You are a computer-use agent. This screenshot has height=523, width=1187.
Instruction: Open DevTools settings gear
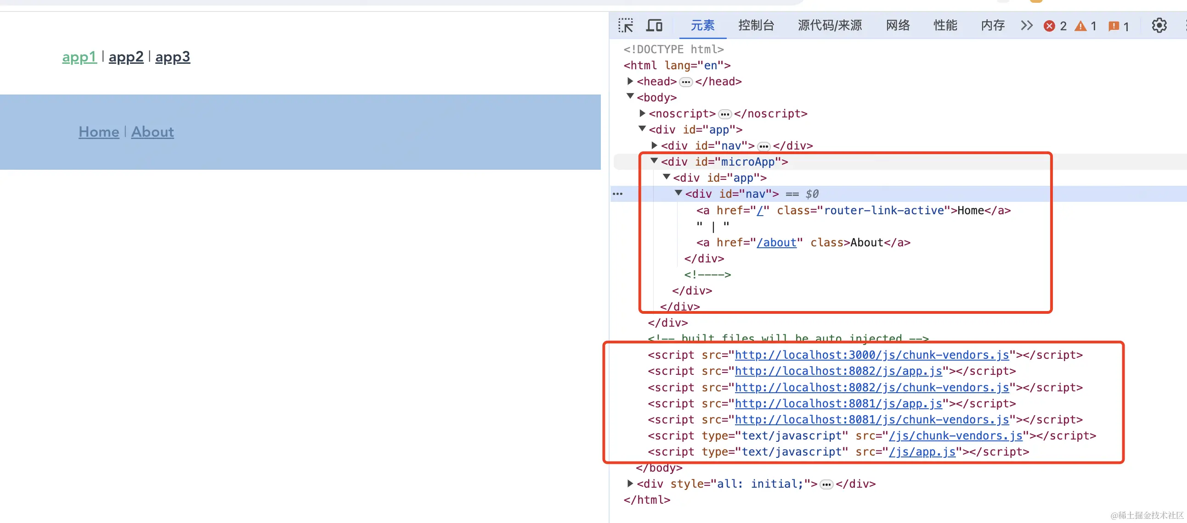1159,26
